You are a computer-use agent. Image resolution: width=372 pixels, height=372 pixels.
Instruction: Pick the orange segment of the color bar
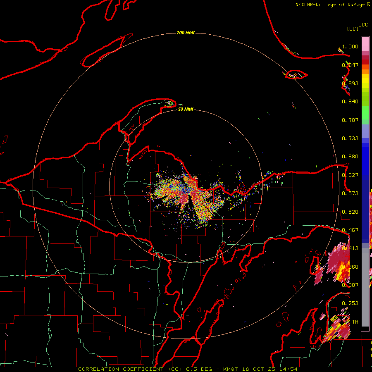365,71
